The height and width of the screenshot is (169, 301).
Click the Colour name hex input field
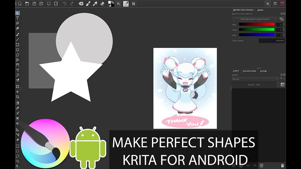(x=271, y=41)
